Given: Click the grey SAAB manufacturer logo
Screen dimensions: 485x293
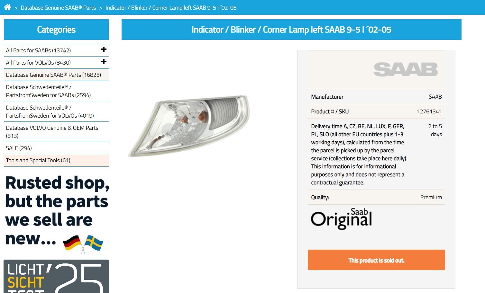Looking at the screenshot, I should [x=406, y=69].
